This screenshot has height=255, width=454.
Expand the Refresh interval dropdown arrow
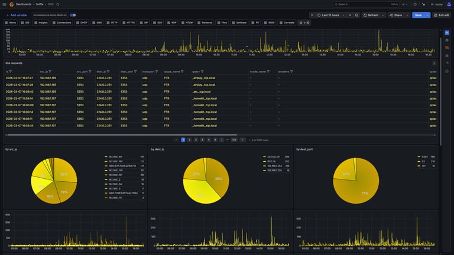click(383, 15)
